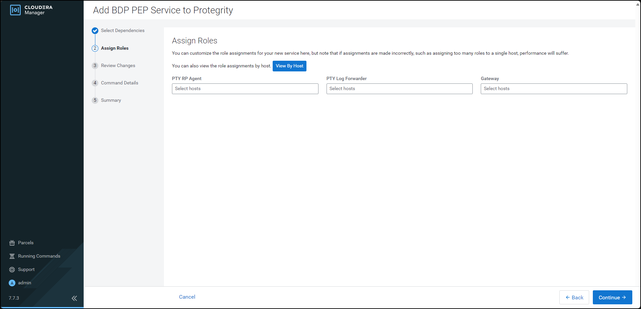Go Back to the previous step
641x309 pixels.
click(574, 297)
